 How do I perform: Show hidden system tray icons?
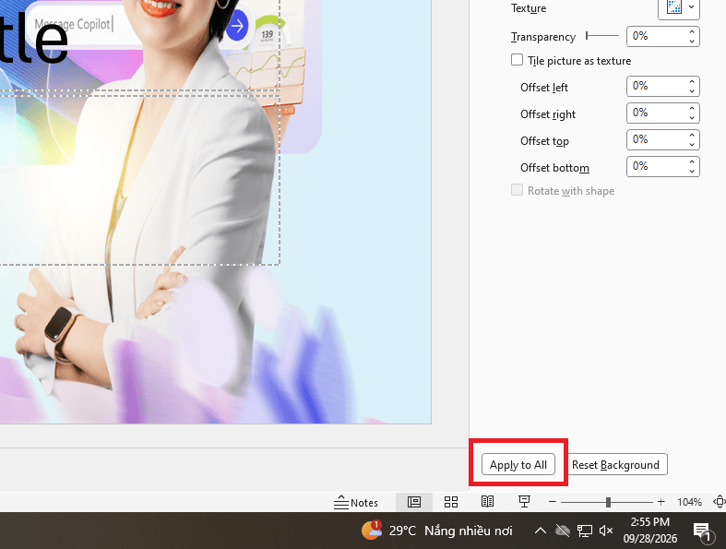[540, 531]
